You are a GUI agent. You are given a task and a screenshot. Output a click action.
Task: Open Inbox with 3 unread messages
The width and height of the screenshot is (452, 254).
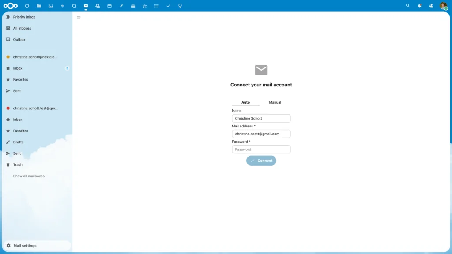pyautogui.click(x=37, y=68)
